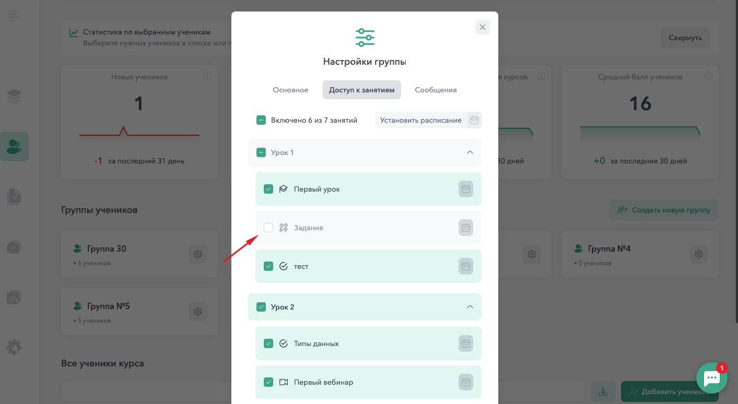Viewport: 738px width, 404px height.
Task: Switch to the Сообщения tab
Action: point(436,90)
